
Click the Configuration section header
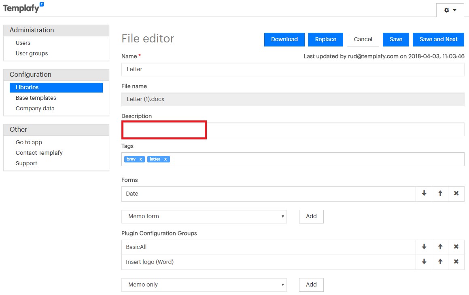click(x=56, y=75)
